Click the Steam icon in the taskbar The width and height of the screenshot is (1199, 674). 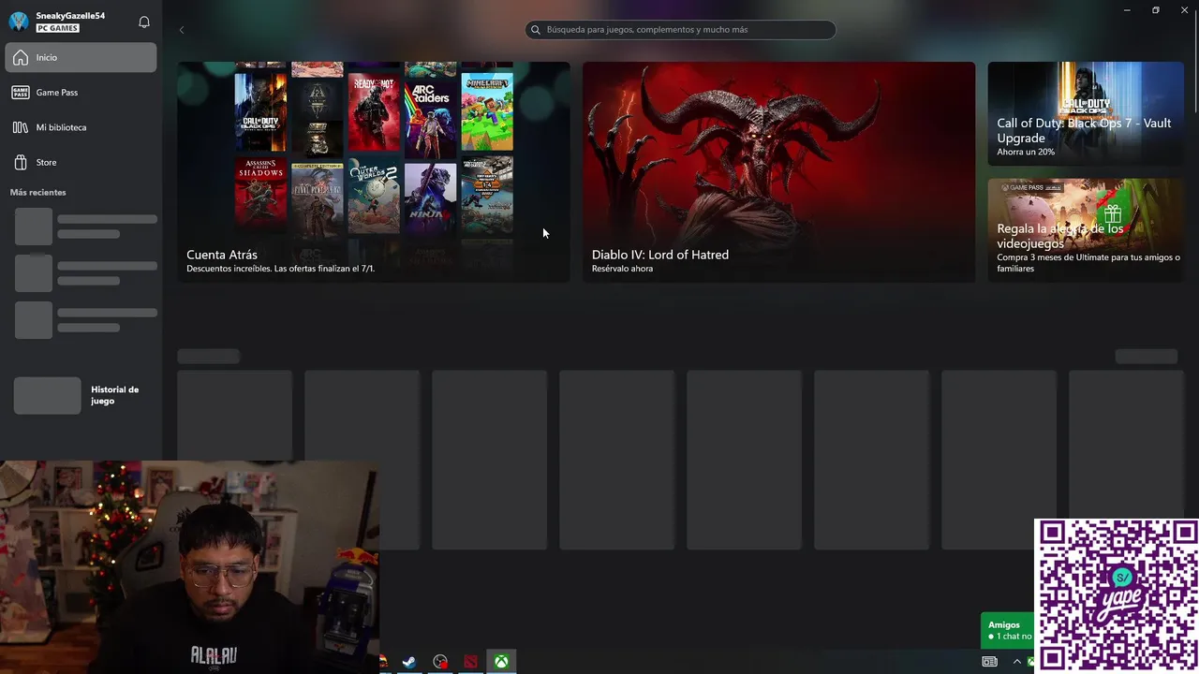[x=409, y=662]
